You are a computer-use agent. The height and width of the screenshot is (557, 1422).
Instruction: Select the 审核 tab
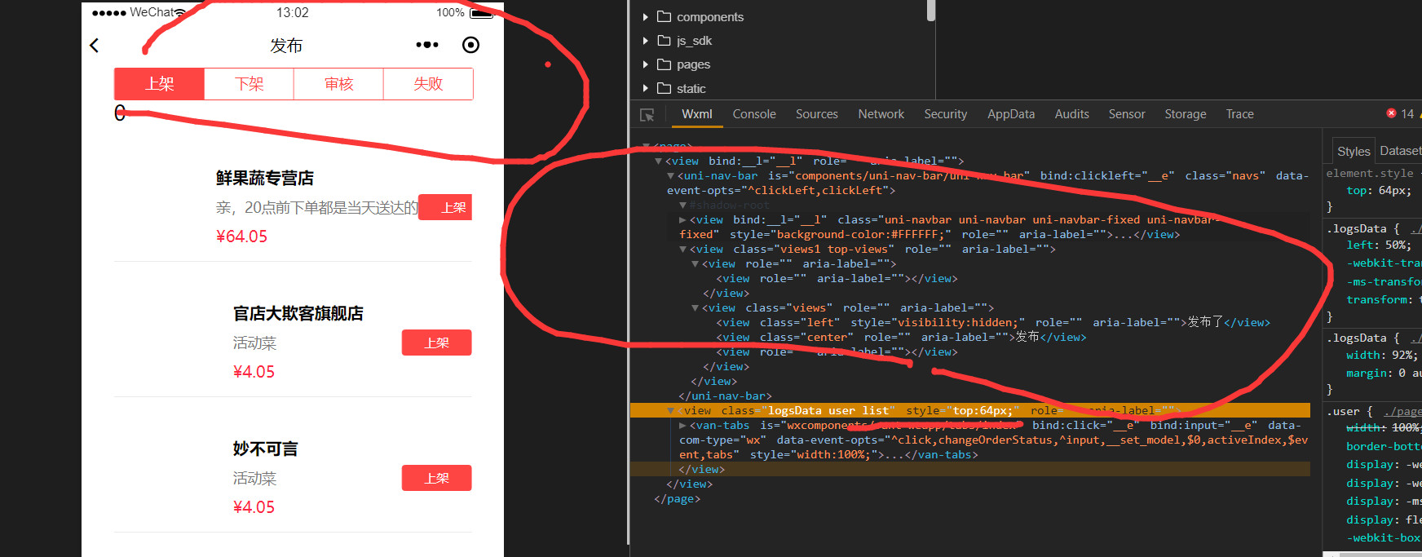(339, 84)
